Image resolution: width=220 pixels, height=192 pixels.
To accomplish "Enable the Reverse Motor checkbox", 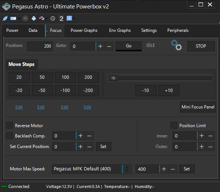I will coord(10,125).
